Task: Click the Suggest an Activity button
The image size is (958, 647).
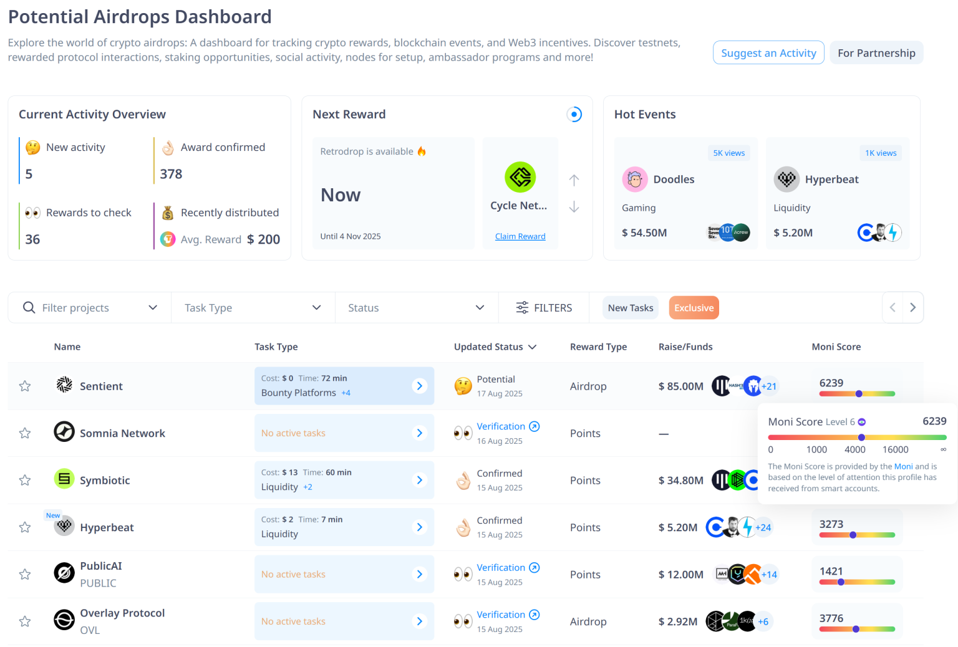Action: pyautogui.click(x=768, y=53)
